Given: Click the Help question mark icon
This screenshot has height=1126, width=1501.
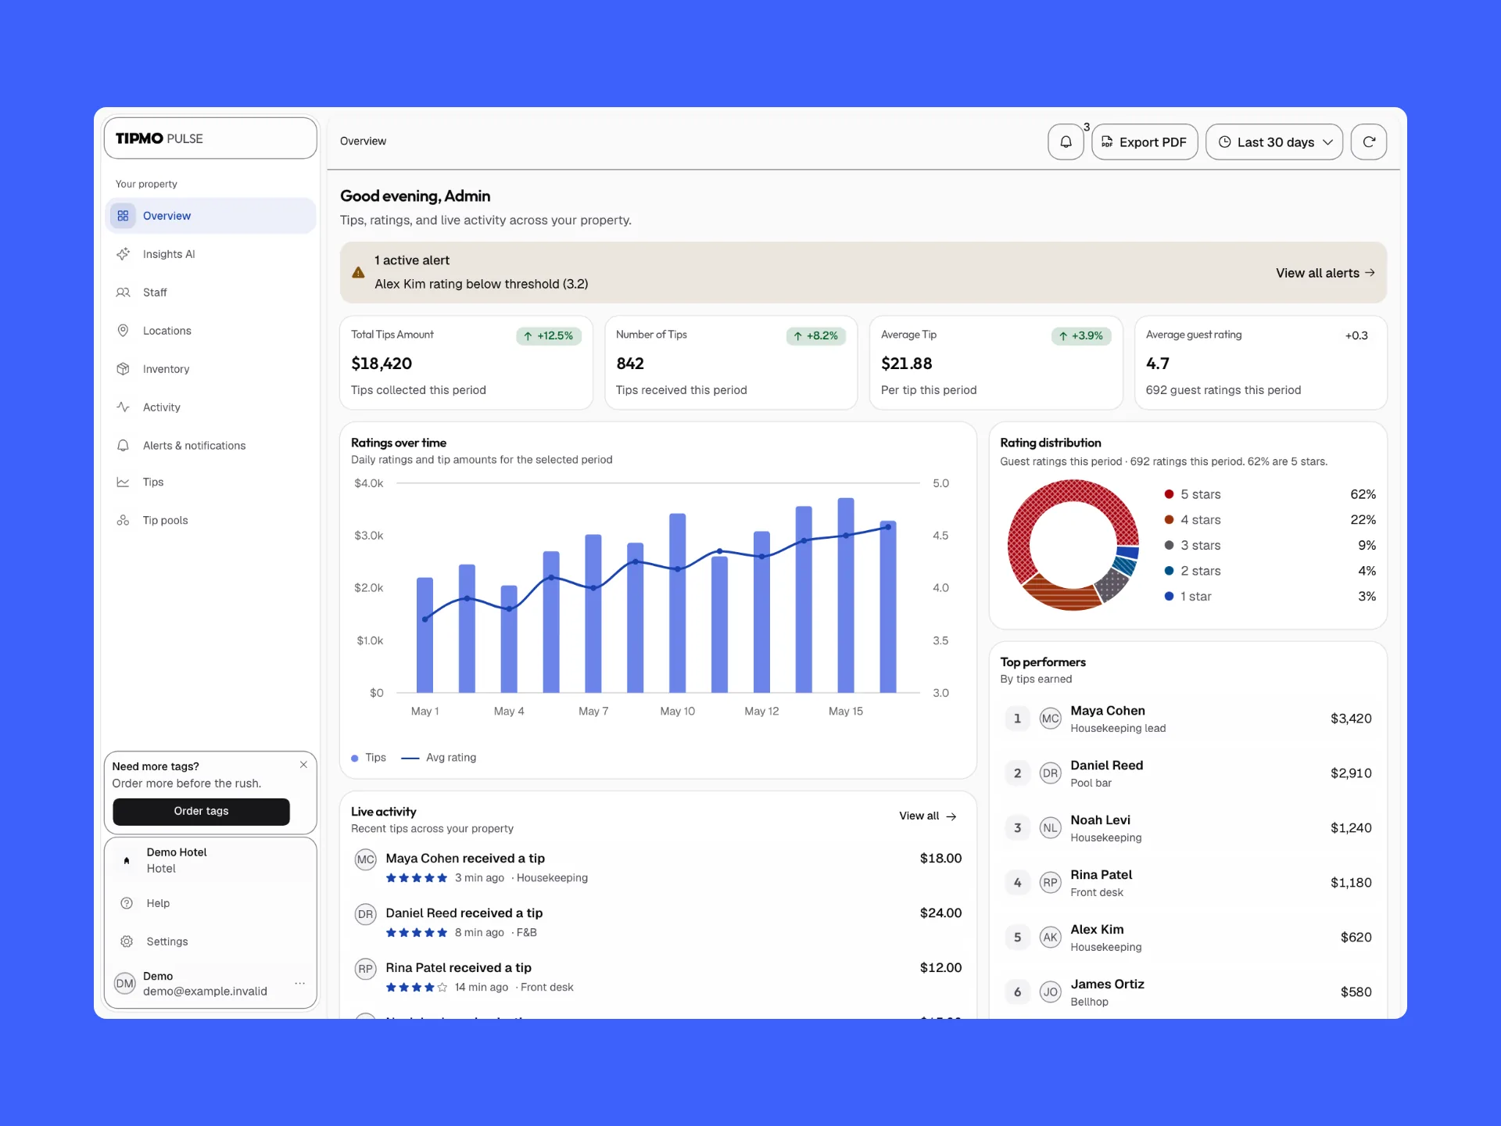Looking at the screenshot, I should tap(127, 903).
